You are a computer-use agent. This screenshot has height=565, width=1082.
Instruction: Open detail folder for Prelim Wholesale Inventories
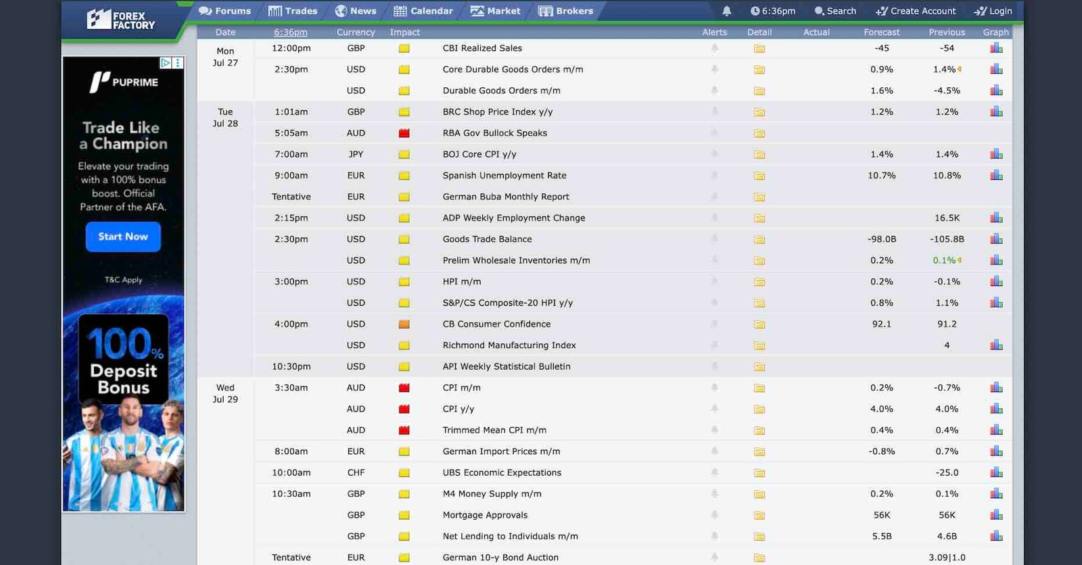759,260
